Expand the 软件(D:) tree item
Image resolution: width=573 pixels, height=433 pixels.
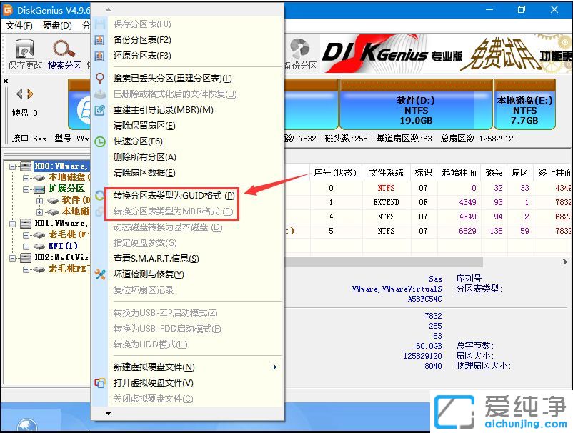coord(40,201)
